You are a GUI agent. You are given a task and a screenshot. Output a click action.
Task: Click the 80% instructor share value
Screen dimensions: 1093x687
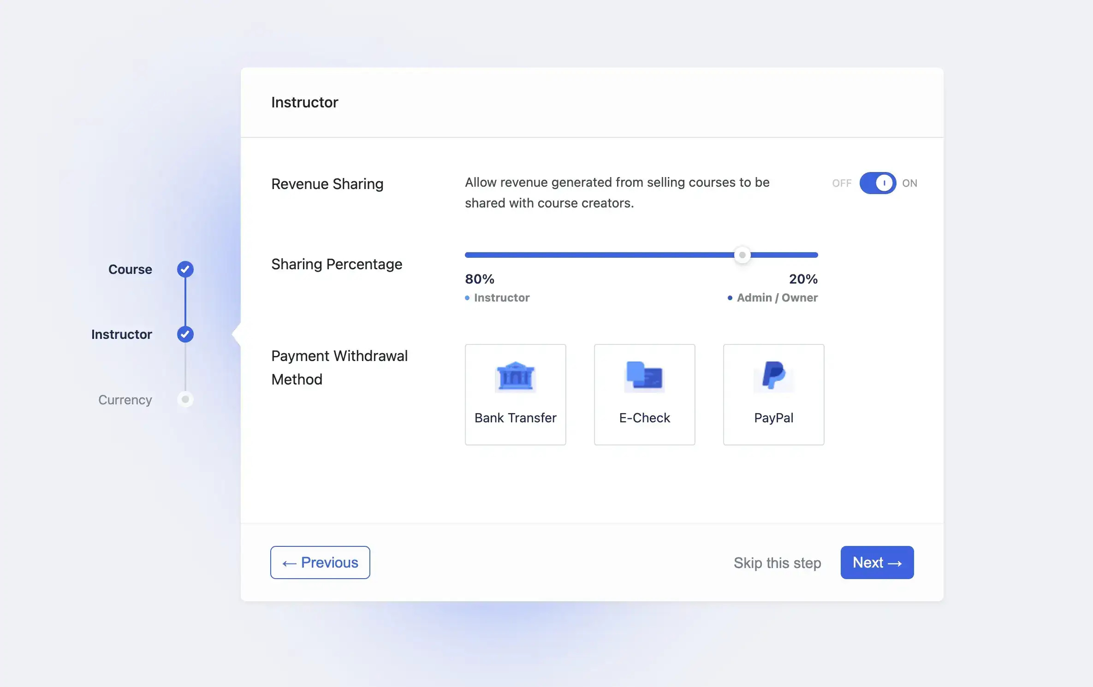point(480,279)
